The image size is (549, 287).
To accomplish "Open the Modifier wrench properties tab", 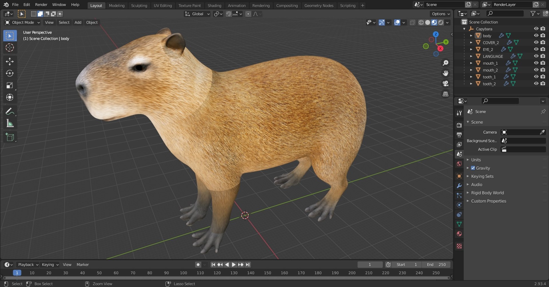I will click(459, 186).
